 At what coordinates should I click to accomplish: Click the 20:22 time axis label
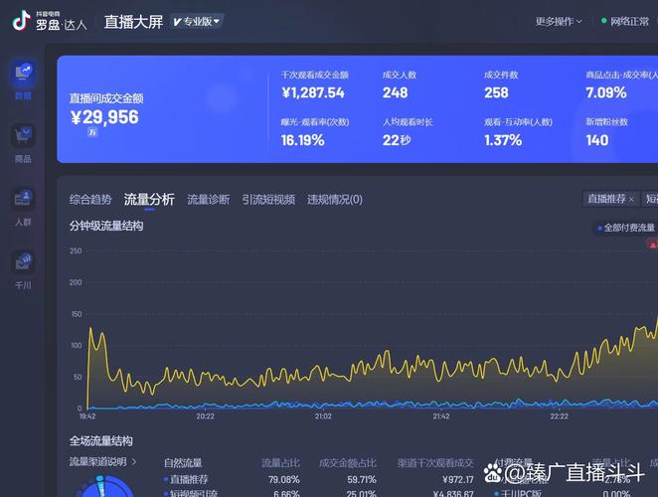[x=205, y=416]
